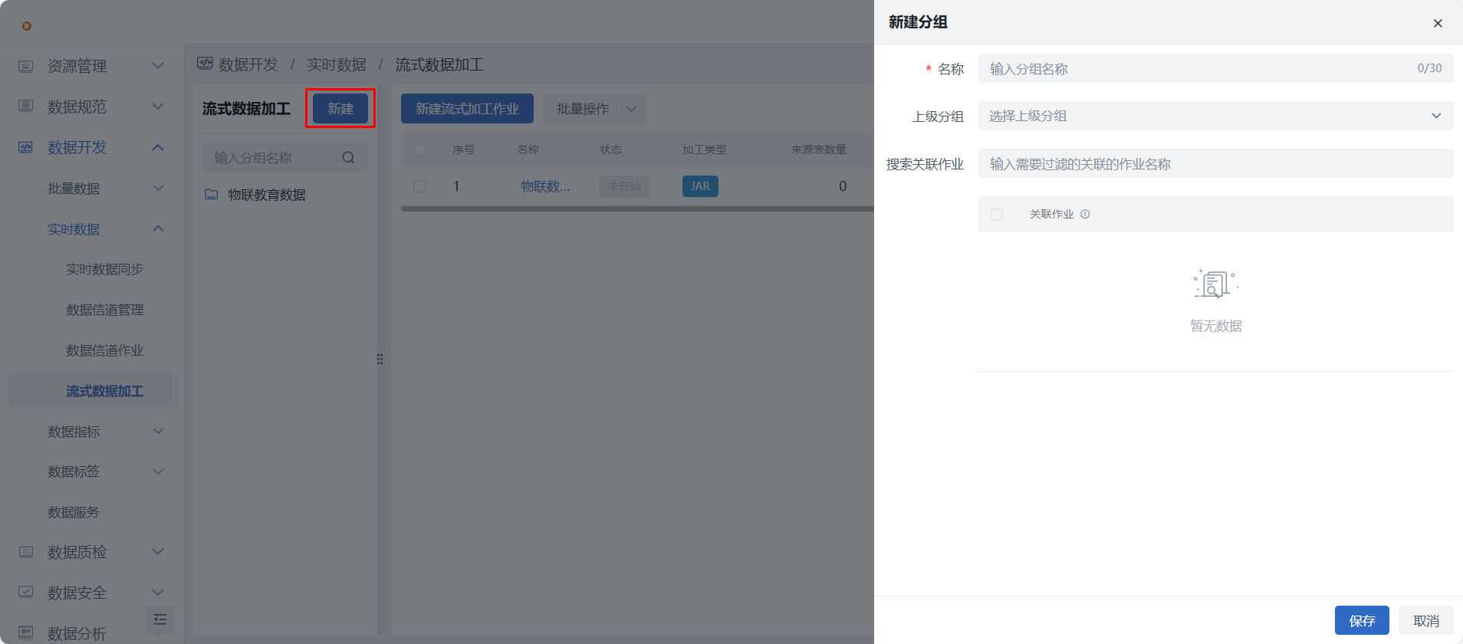
Task: Open the 批量操作 dropdown
Action: (595, 109)
